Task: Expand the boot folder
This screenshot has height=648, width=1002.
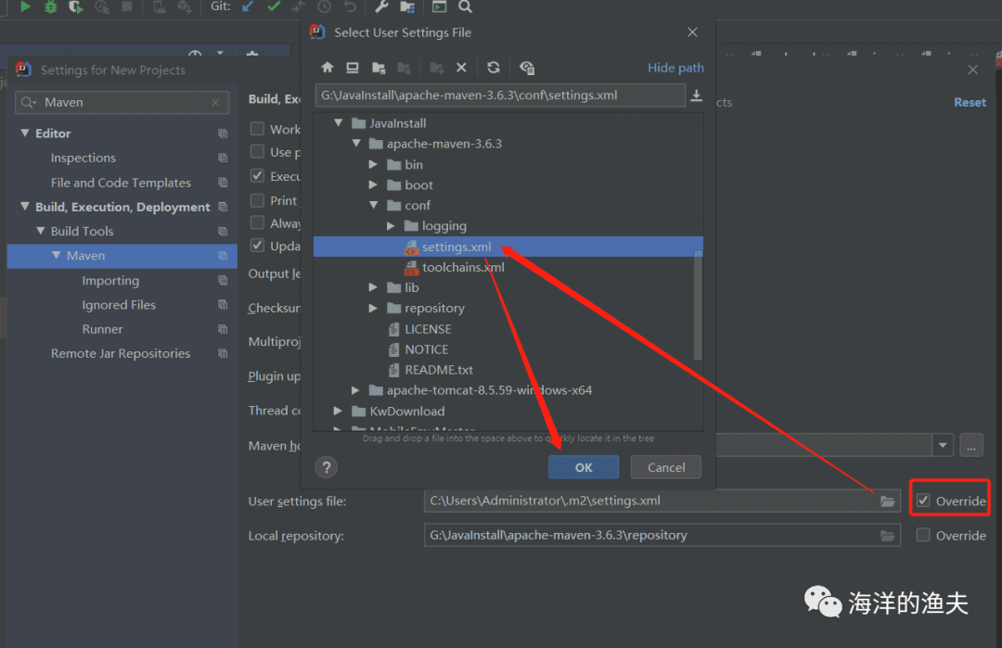Action: [374, 184]
